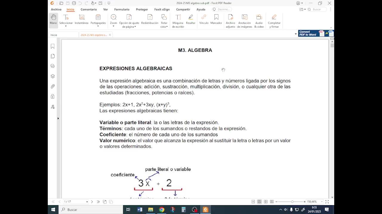Enable continuous page view mode
Viewport: 382px width, 214px height.
click(259, 202)
